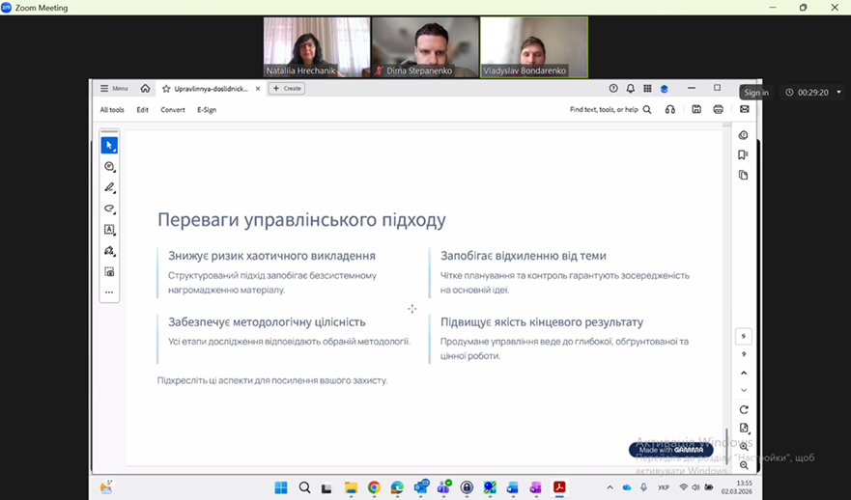Open Google Chrome from the taskbar
The image size is (851, 500).
[374, 487]
